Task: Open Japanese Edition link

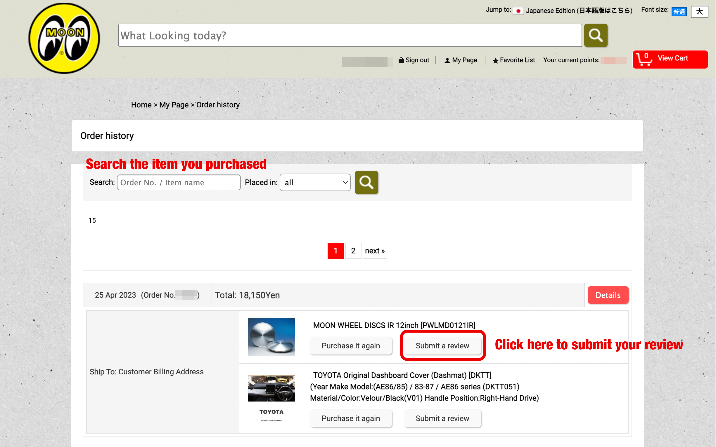Action: point(579,11)
